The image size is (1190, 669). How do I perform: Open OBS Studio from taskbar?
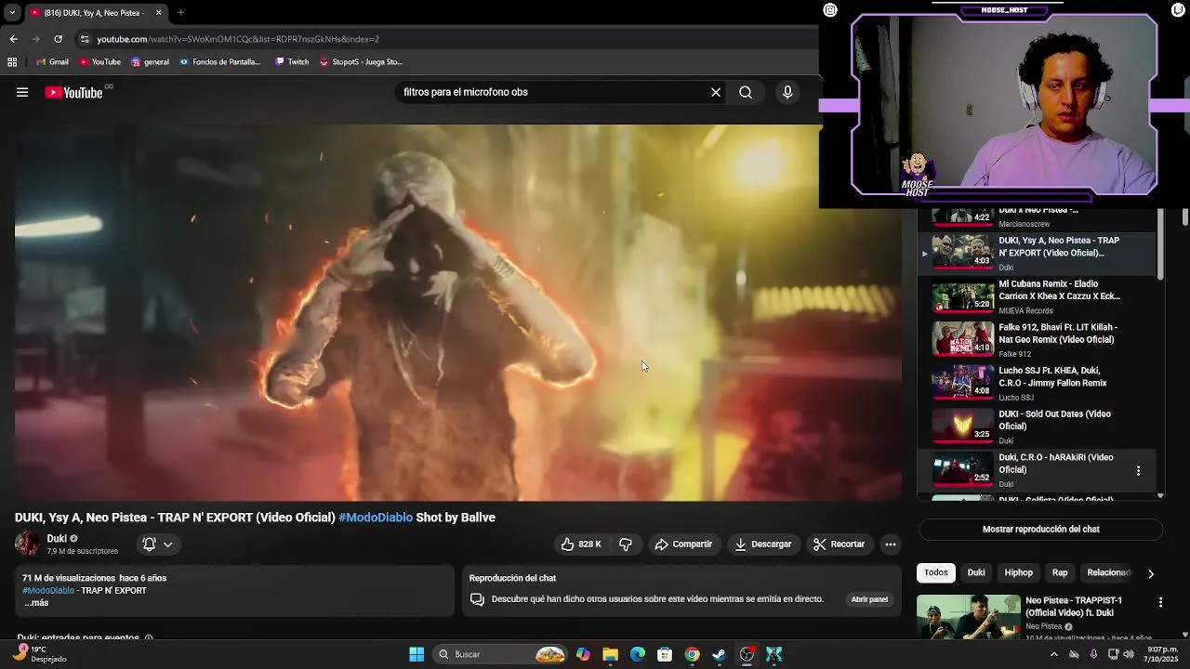(747, 654)
